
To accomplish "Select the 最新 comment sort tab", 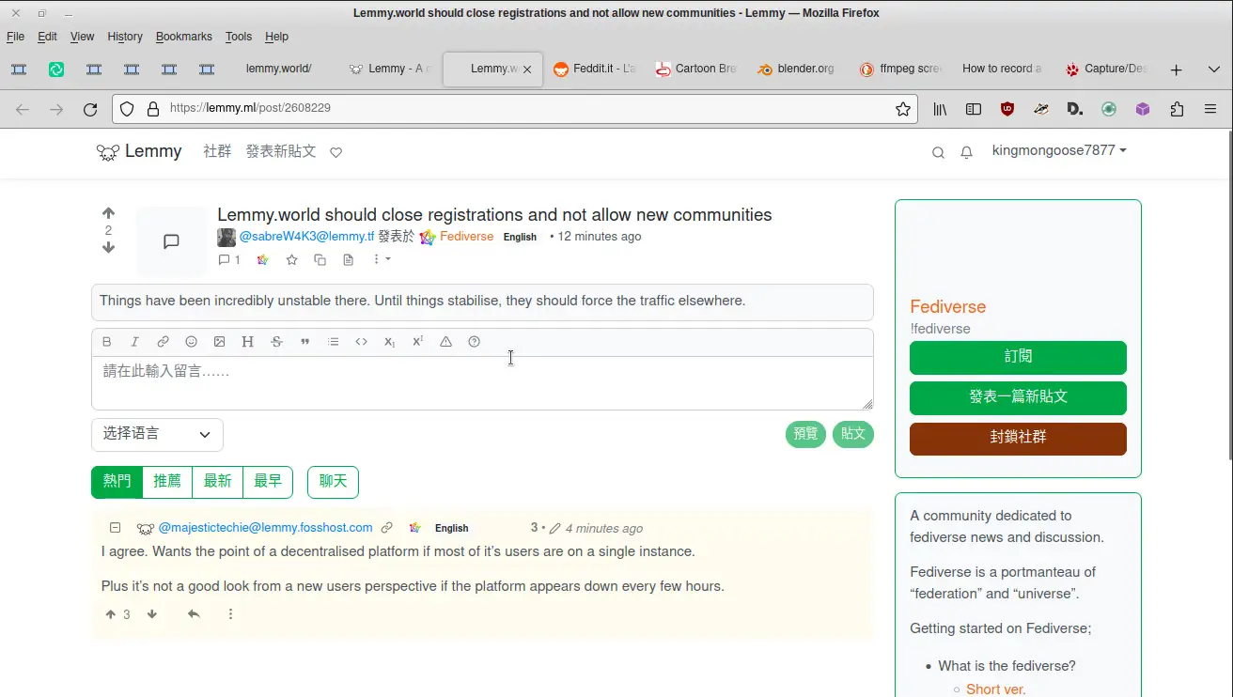I will pyautogui.click(x=217, y=481).
